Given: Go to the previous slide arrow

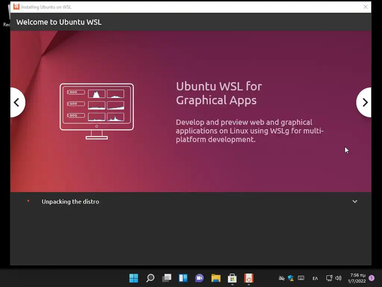Looking at the screenshot, I should [x=18, y=102].
